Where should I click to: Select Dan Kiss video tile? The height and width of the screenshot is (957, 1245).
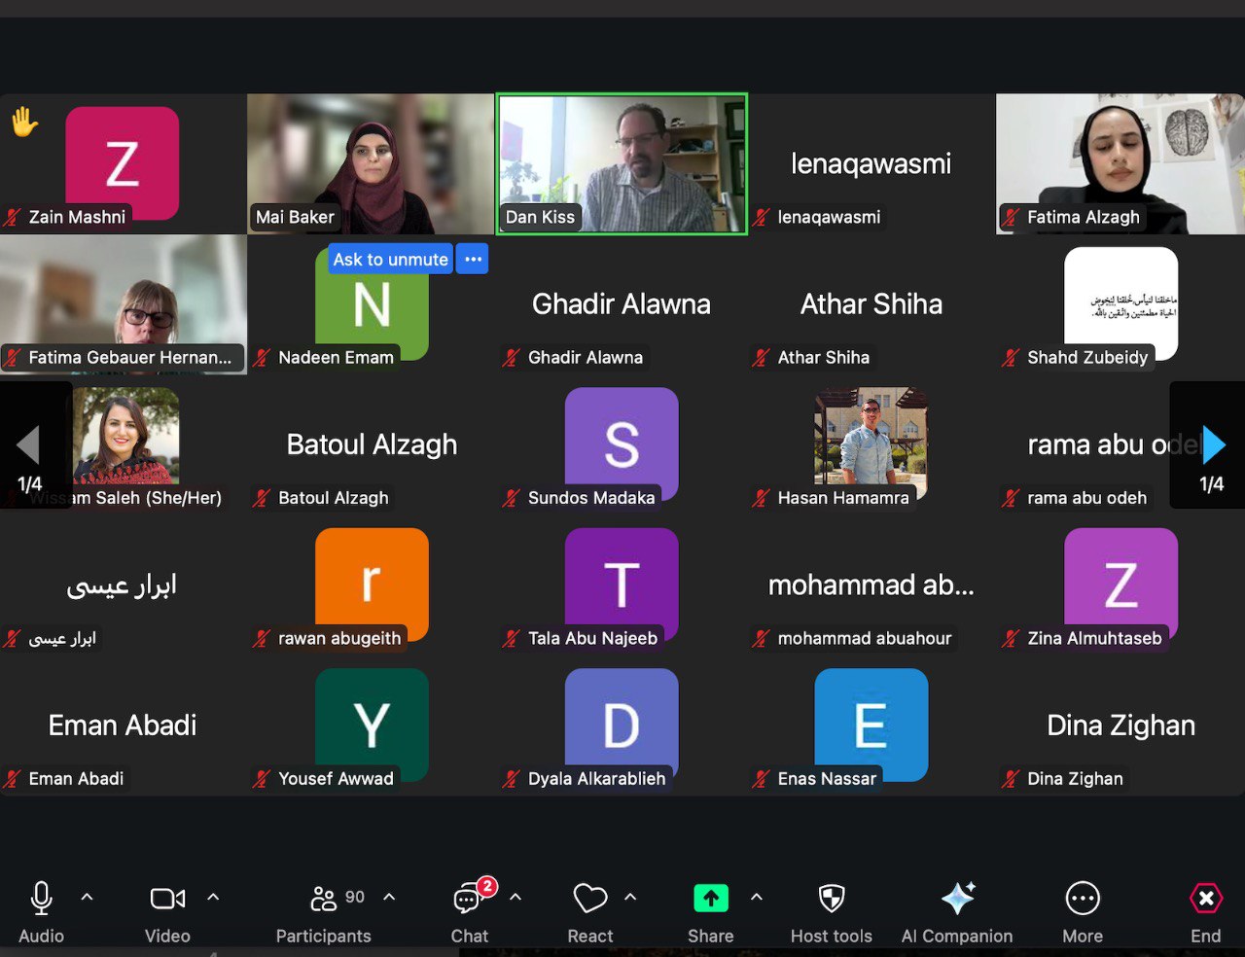point(622,163)
